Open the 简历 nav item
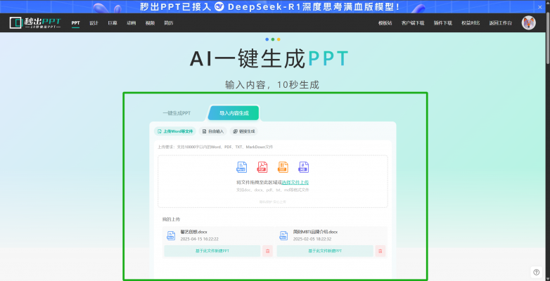 [x=169, y=23]
